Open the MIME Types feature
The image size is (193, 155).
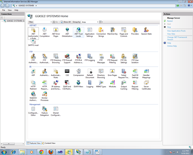(101, 83)
